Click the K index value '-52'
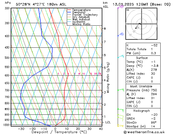Image resolution: width=173 pixels, height=134 pixels. click(154, 45)
